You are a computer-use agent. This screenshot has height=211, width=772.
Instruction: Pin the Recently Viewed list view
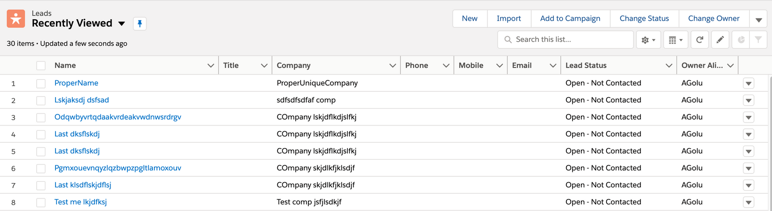pos(139,24)
